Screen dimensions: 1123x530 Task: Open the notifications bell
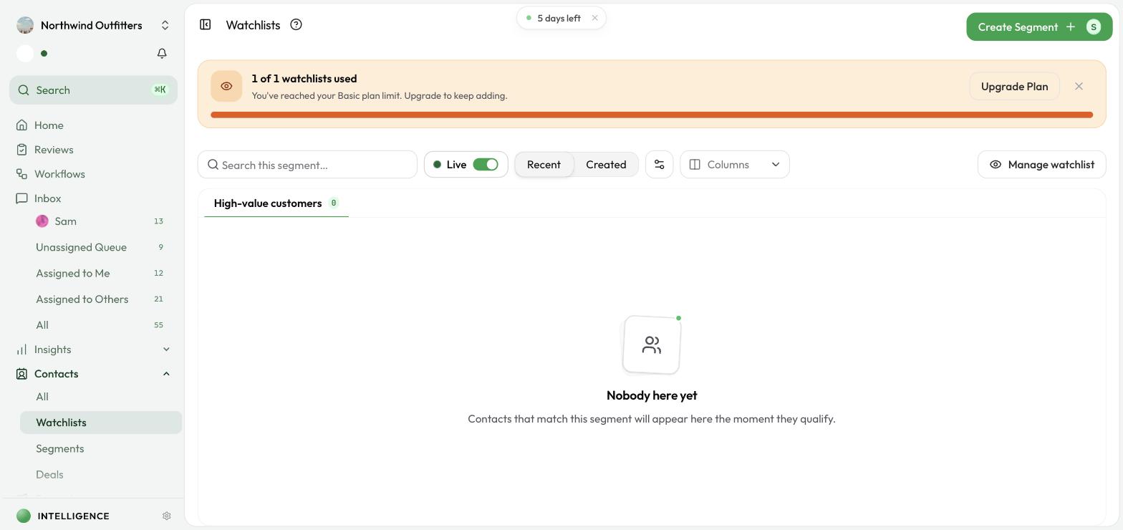162,54
